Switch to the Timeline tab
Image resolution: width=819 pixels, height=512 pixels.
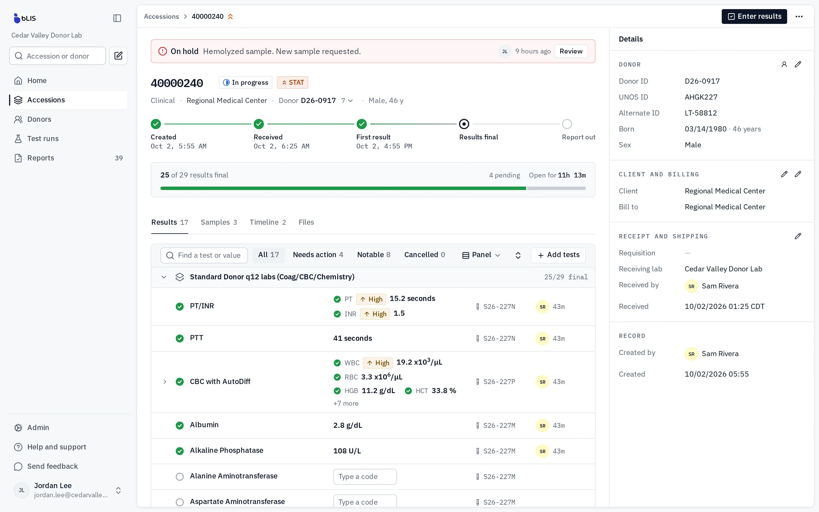[268, 222]
